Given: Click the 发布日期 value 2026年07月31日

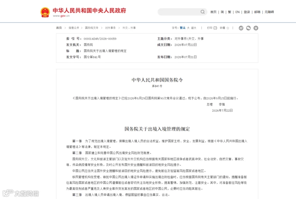Looking at the screenshot, I should 185,57.
